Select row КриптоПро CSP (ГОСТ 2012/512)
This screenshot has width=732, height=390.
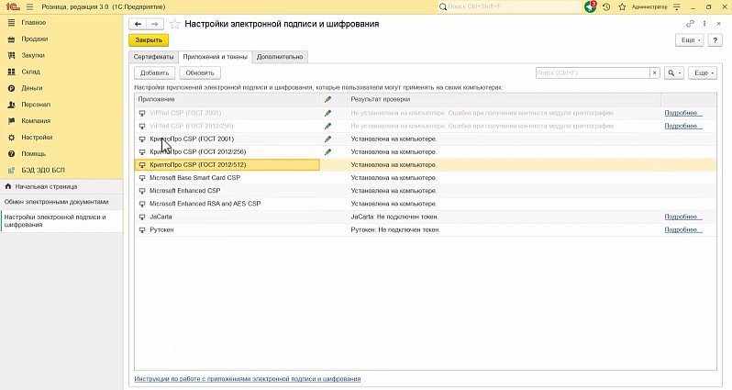426,165
